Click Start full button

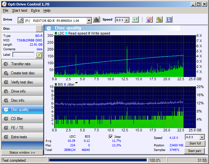coord(195,143)
